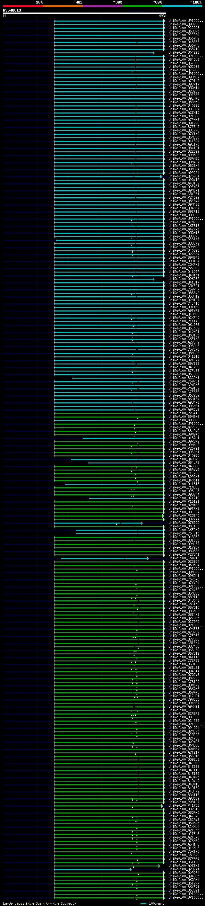The image size is (205, 906).
Task: Click the cyan alignment bar for C5WV13
Action: 104,559
